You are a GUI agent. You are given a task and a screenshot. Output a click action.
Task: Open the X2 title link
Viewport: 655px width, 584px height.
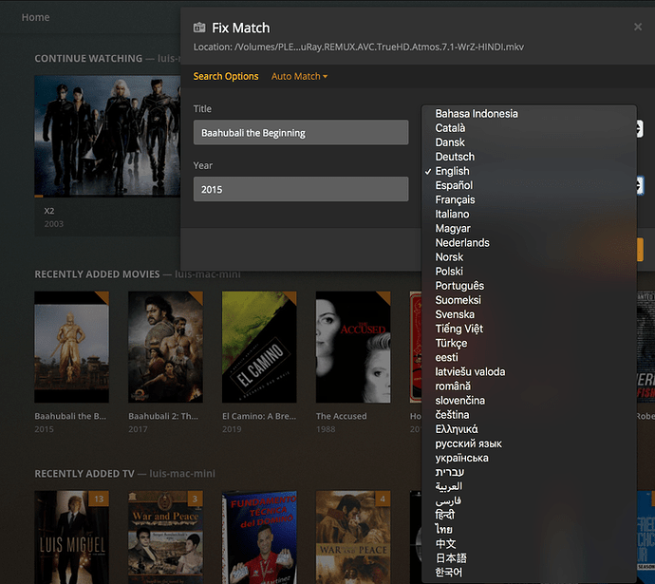49,211
